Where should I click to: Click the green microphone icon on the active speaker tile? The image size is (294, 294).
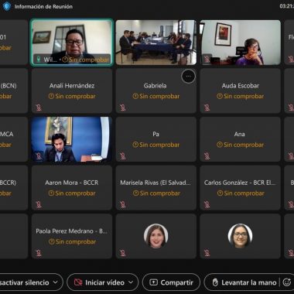[39, 60]
